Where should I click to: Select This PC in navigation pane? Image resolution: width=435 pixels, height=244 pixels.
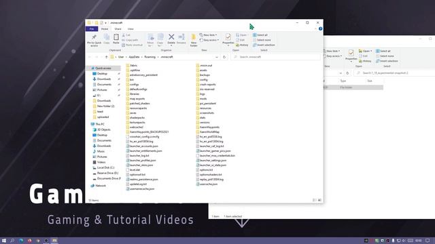tap(100, 124)
